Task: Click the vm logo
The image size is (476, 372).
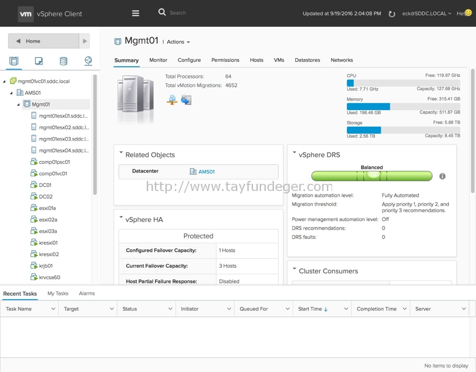Action: (26, 14)
